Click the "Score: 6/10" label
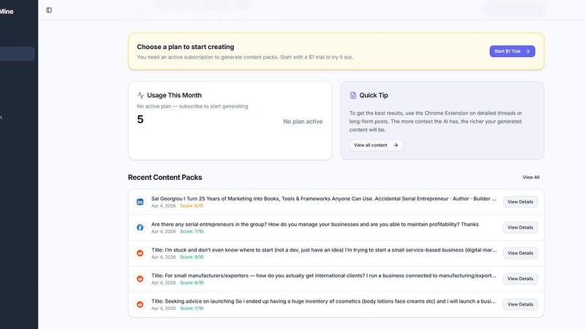Image resolution: width=585 pixels, height=329 pixels. click(192, 206)
